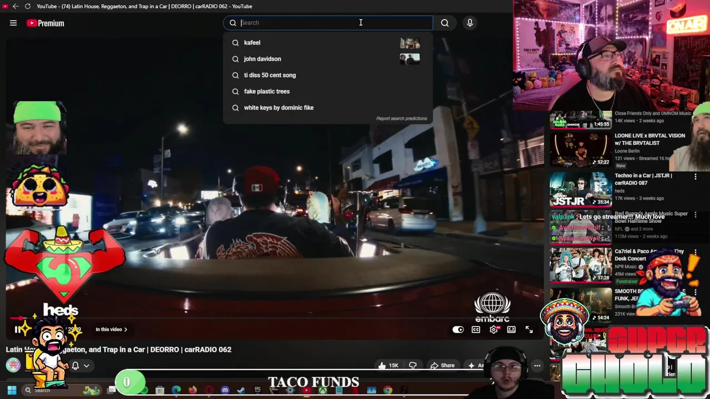Open the Xbox app from taskbar
This screenshot has width=710, height=399.
tap(322, 390)
